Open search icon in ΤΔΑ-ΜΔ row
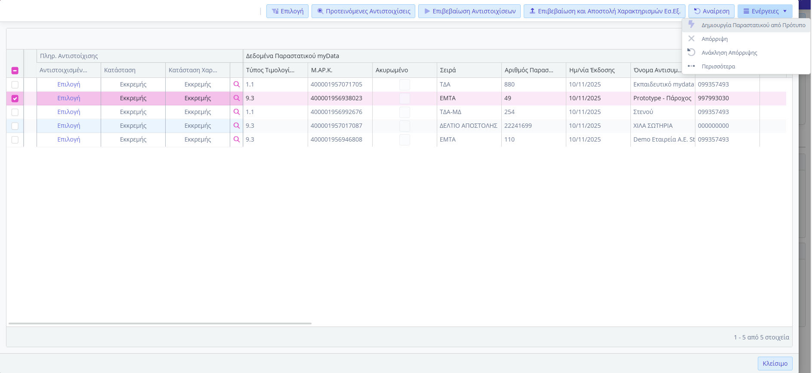Image resolution: width=812 pixels, height=373 pixels. tap(236, 112)
